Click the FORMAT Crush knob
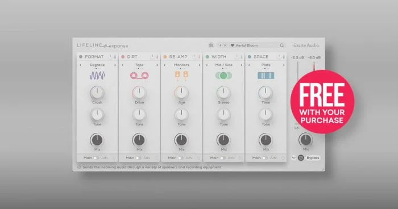 tap(97, 93)
